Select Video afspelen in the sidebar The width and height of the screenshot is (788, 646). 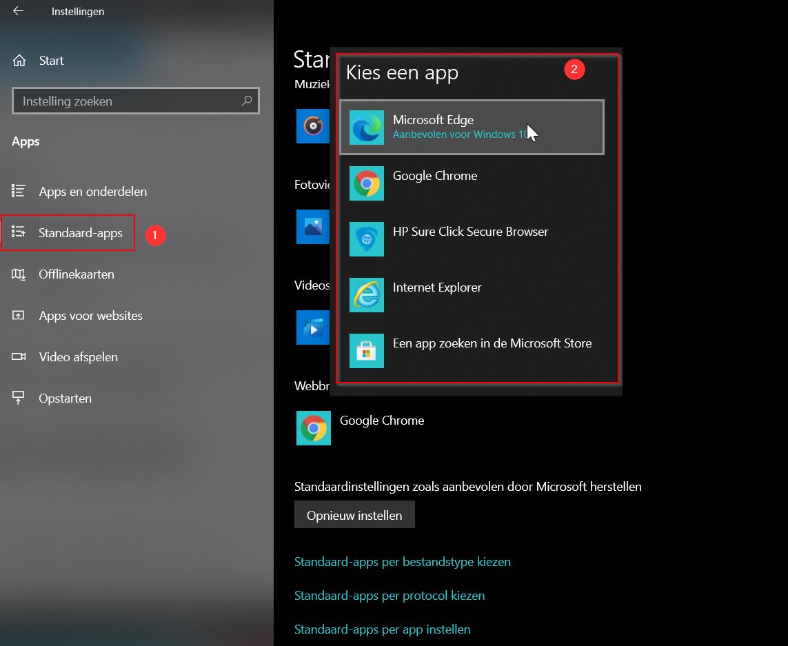click(x=77, y=356)
